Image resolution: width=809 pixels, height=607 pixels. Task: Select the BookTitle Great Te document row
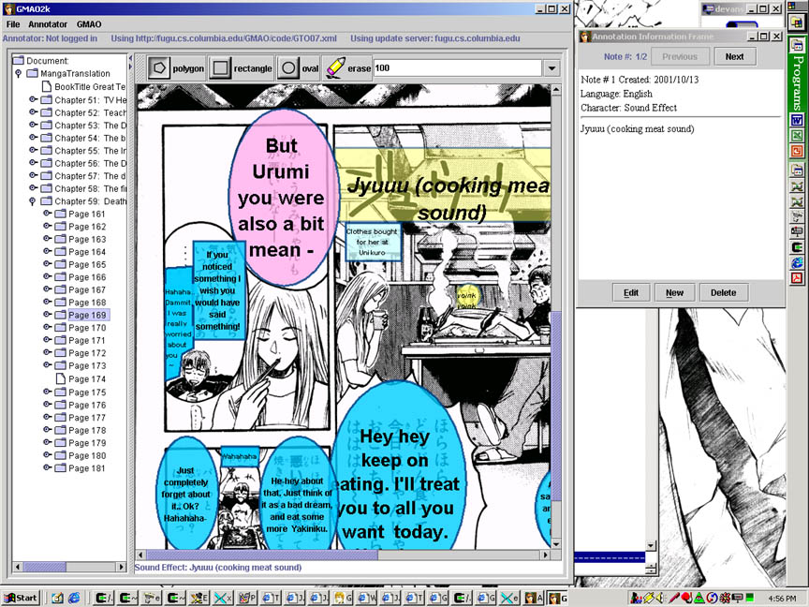(x=83, y=87)
